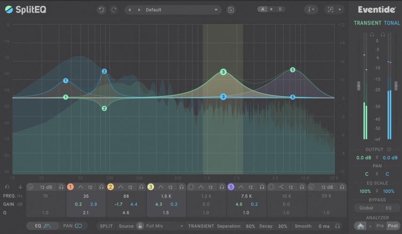Image resolution: width=402 pixels, height=234 pixels.
Task: Solo band 2 with headphone icon
Action: [x=141, y=187]
